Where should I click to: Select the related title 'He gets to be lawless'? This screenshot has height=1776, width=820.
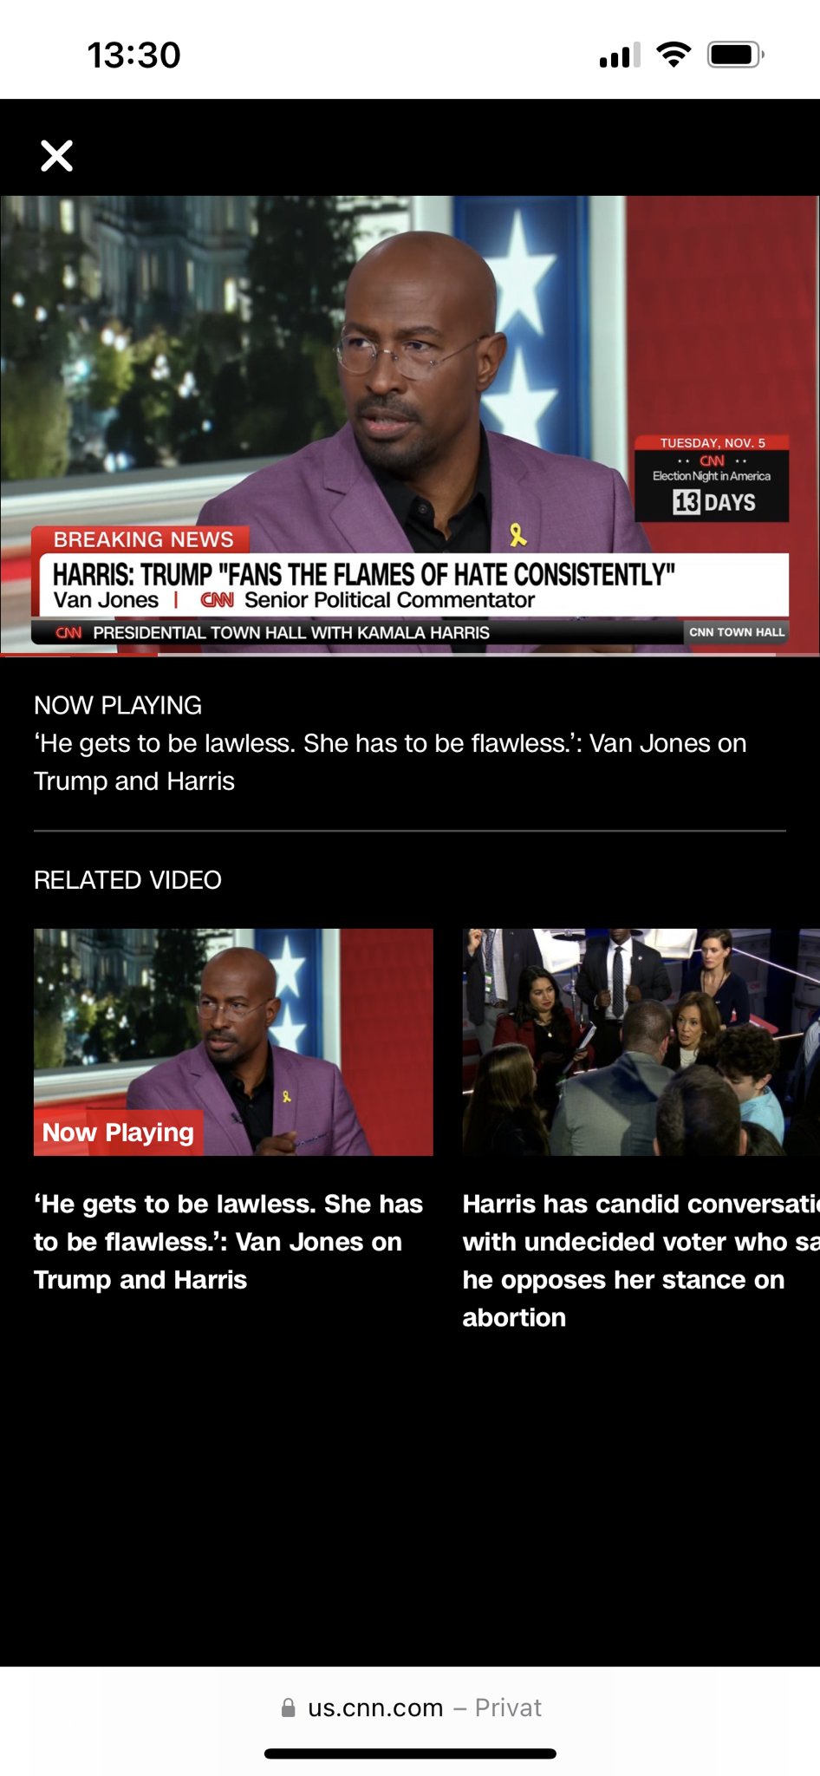[x=229, y=1242]
